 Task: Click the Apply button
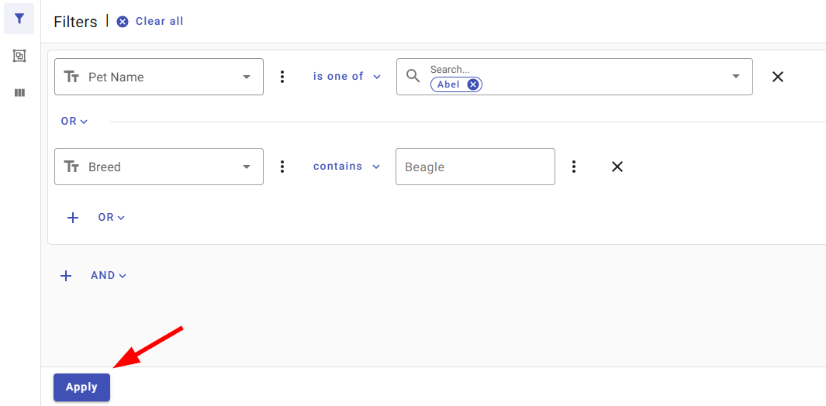point(81,387)
